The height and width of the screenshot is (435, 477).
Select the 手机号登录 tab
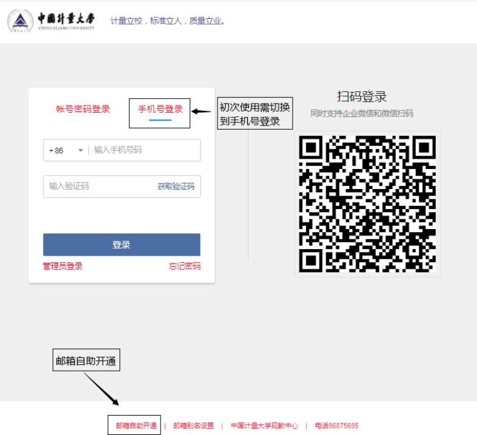160,109
